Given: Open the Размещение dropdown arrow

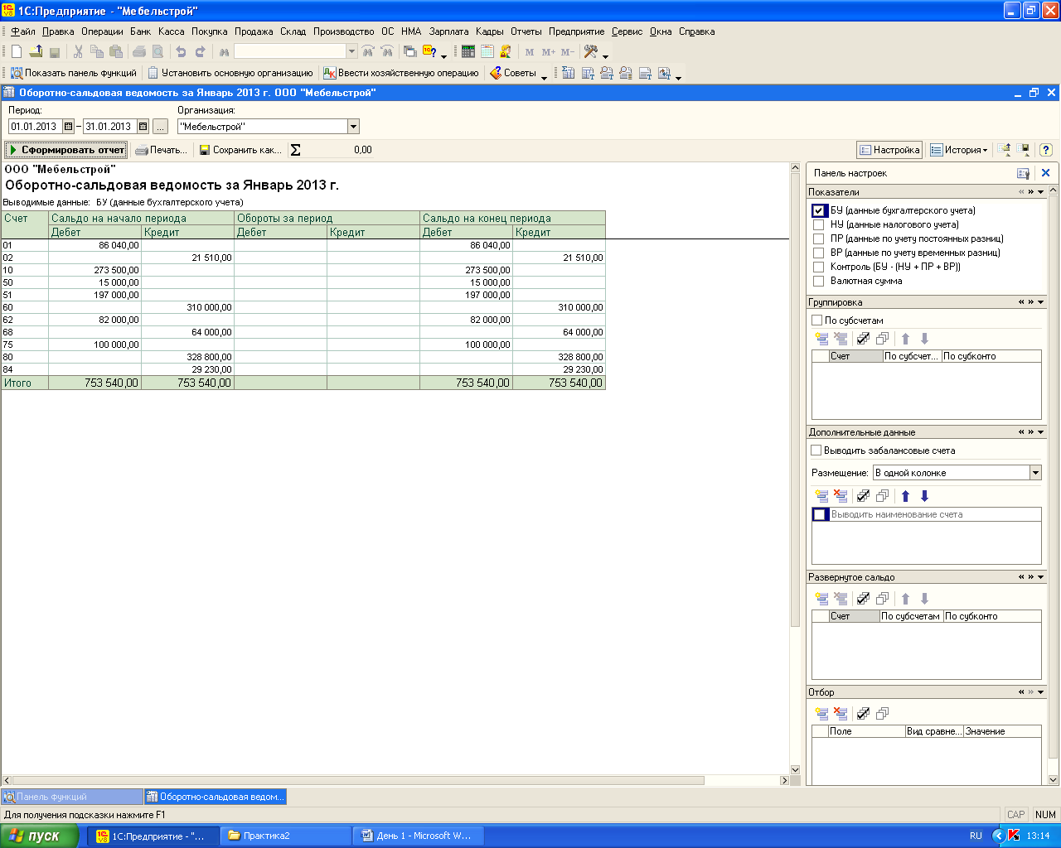Looking at the screenshot, I should pyautogui.click(x=1035, y=473).
